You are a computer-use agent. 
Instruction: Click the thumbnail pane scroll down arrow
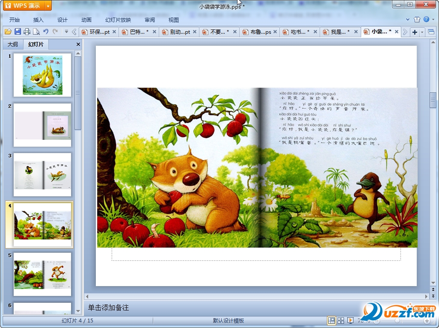pos(78,311)
